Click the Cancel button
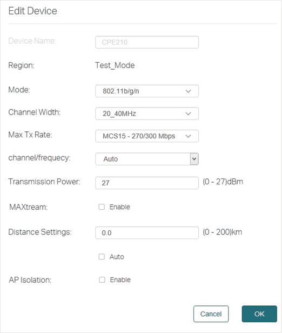Image resolution: width=282 pixels, height=333 pixels. point(211,314)
